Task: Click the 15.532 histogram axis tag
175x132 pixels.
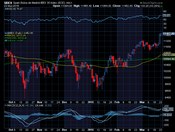Action: [167, 115]
